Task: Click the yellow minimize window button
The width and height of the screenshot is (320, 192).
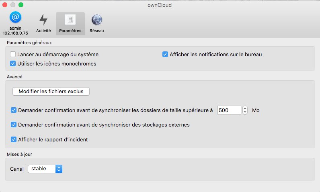Action: pyautogui.click(x=13, y=5)
